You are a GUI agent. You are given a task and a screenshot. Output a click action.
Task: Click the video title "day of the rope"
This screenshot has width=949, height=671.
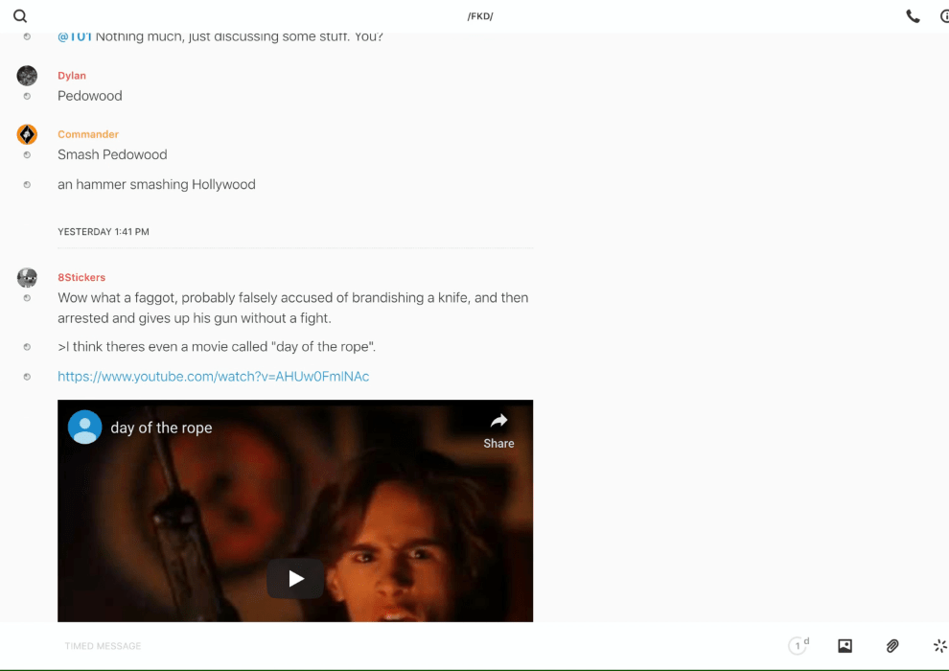pyautogui.click(x=161, y=428)
